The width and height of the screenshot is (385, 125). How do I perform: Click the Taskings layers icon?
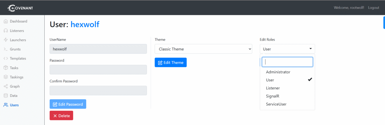click(x=6, y=77)
